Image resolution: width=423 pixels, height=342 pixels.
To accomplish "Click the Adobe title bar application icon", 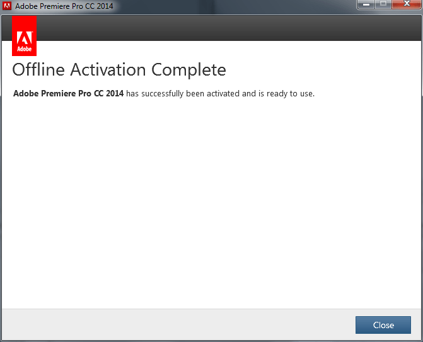I will pos(7,6).
